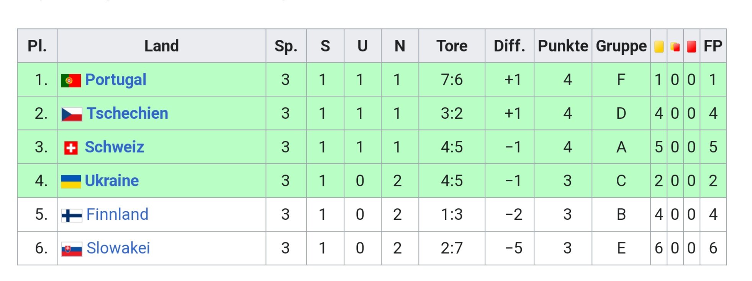The image size is (752, 281).
Task: Click the Portugal flag icon
Action: 71,80
